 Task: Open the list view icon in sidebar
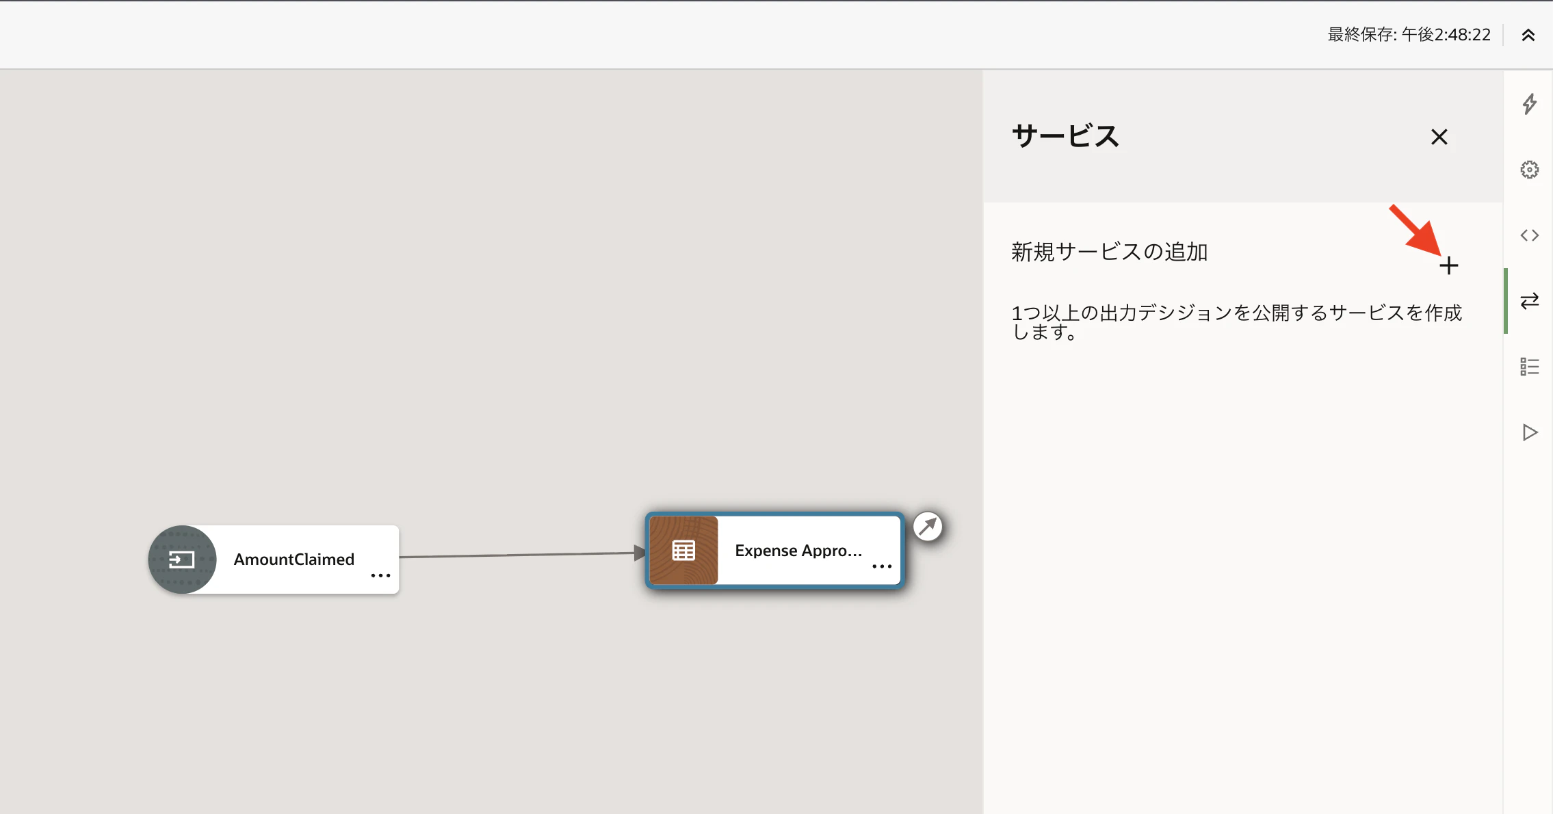[1530, 367]
